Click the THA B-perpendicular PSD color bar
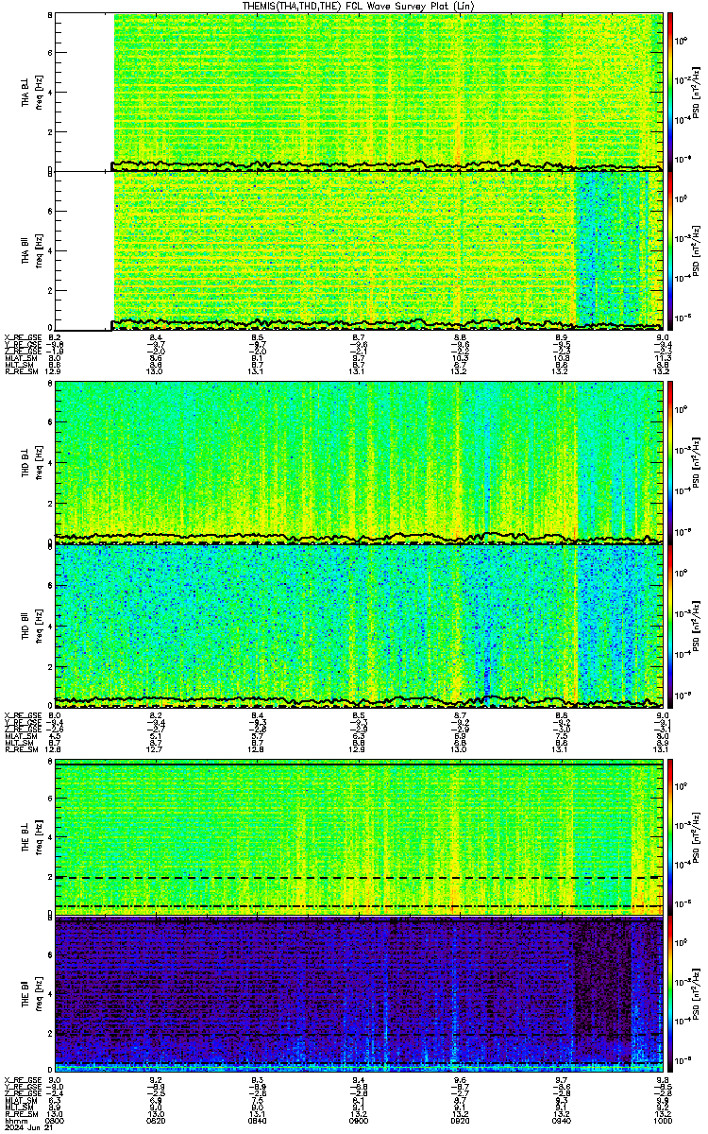 click(x=670, y=93)
